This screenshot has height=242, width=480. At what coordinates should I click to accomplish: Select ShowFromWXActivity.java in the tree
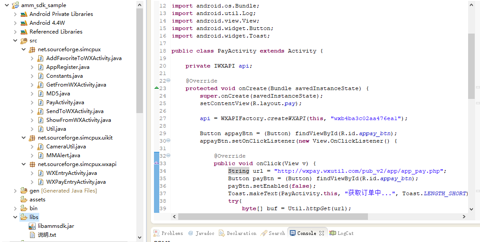point(79,120)
